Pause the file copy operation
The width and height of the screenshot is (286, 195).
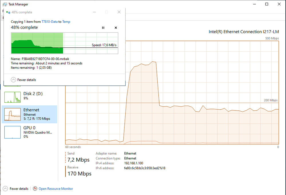click(103, 28)
